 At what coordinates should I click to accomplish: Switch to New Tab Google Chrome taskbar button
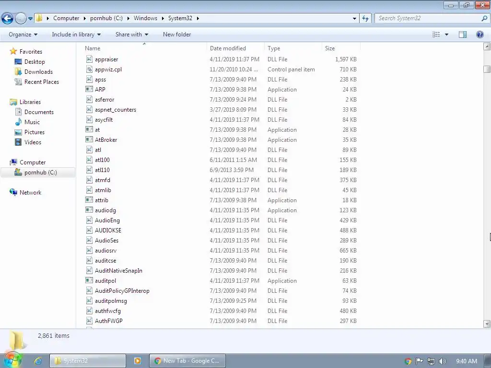(187, 361)
